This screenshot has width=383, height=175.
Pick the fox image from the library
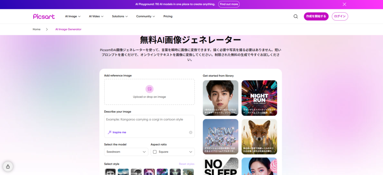259,136
